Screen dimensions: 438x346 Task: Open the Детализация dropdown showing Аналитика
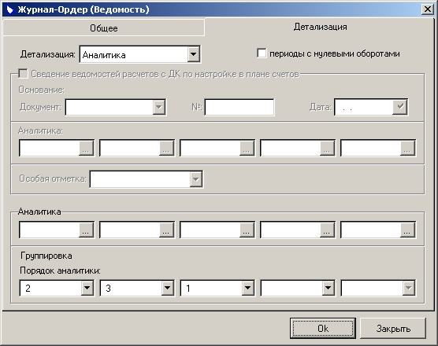[x=193, y=54]
